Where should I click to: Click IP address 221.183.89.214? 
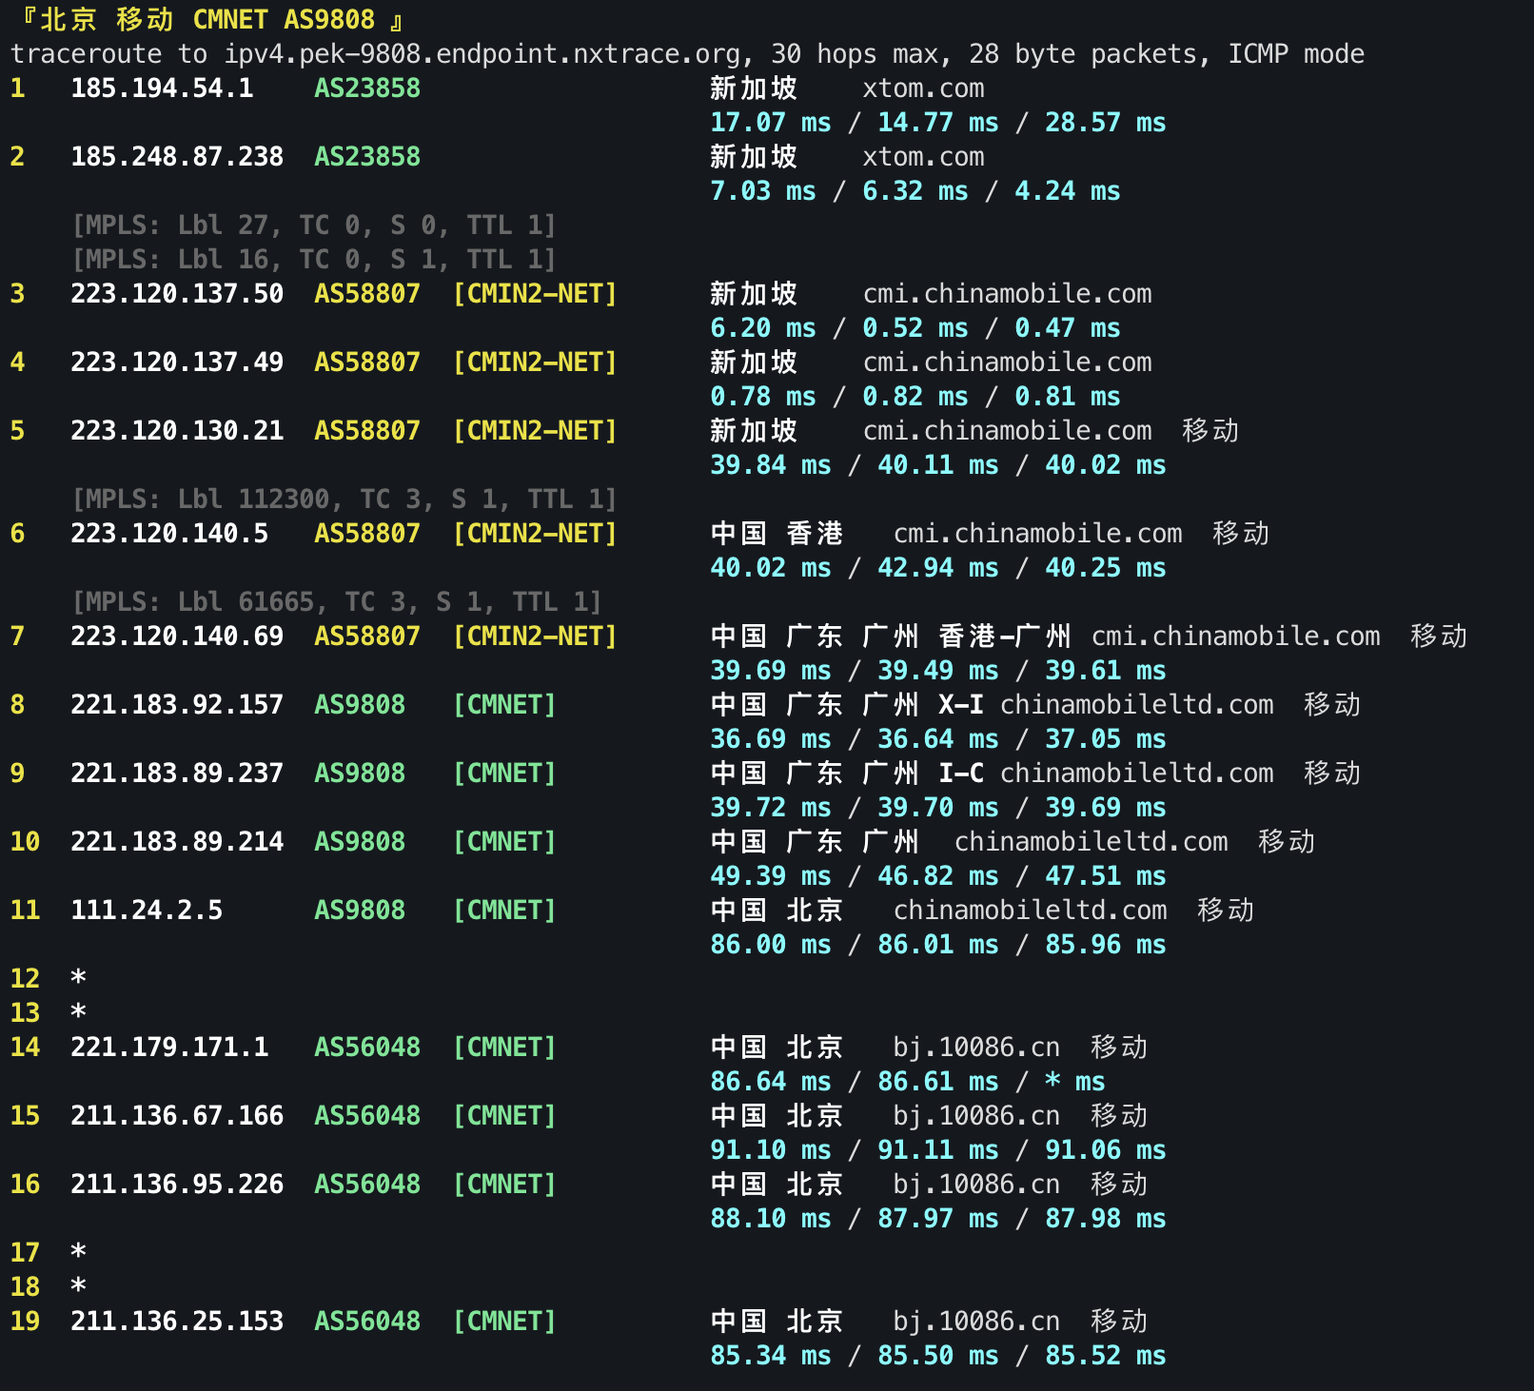(x=177, y=842)
